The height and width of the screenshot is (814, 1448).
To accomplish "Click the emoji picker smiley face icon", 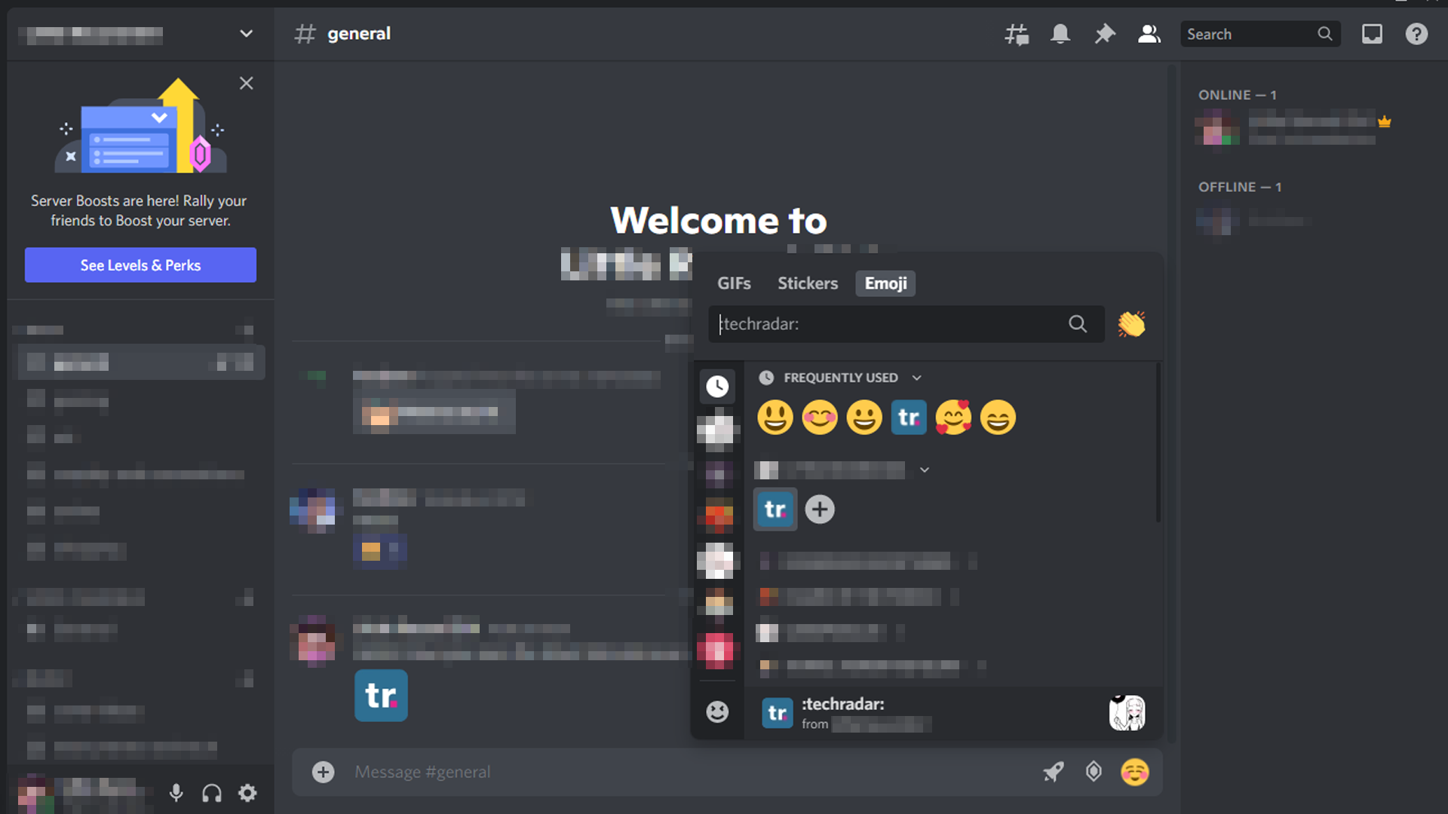I will tap(1135, 771).
